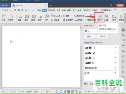Insert a page break (分页)
126x94 pixels.
click(4, 18)
